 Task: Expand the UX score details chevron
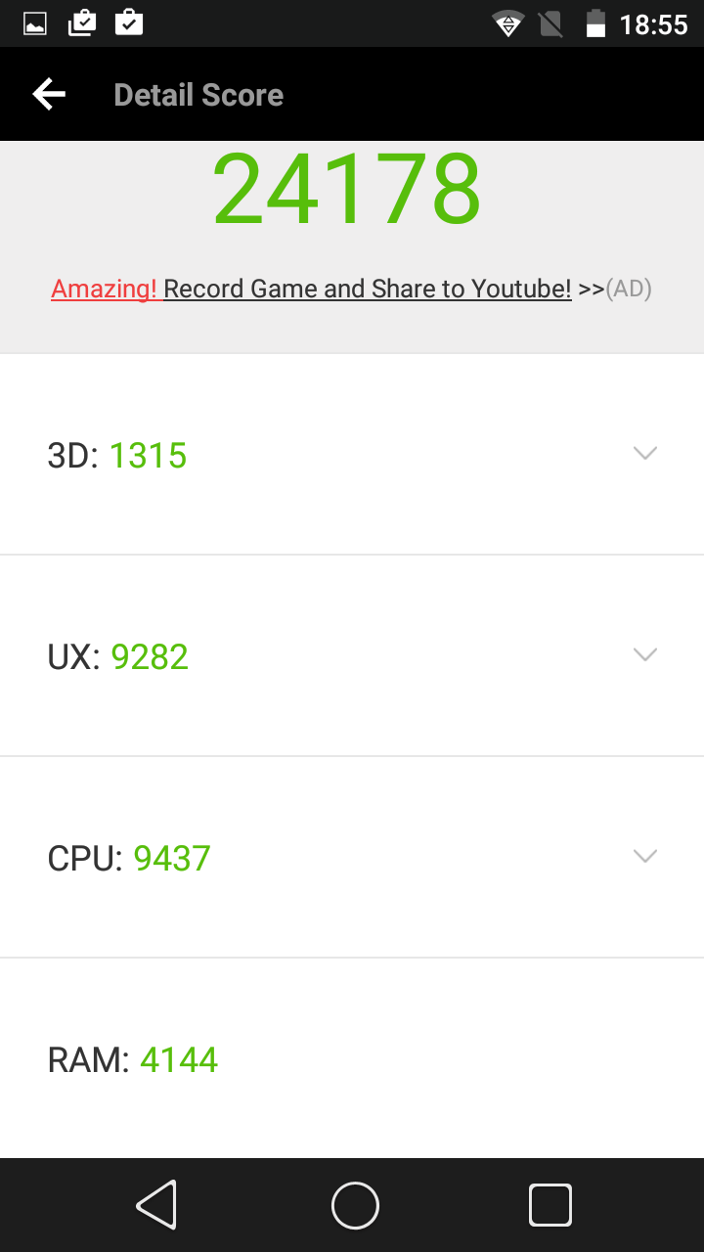pos(644,654)
